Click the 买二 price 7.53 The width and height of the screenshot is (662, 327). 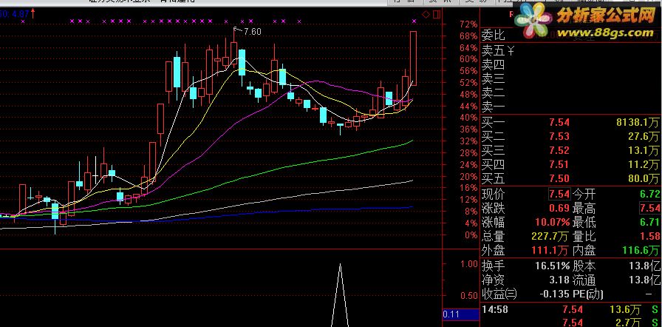pos(559,136)
